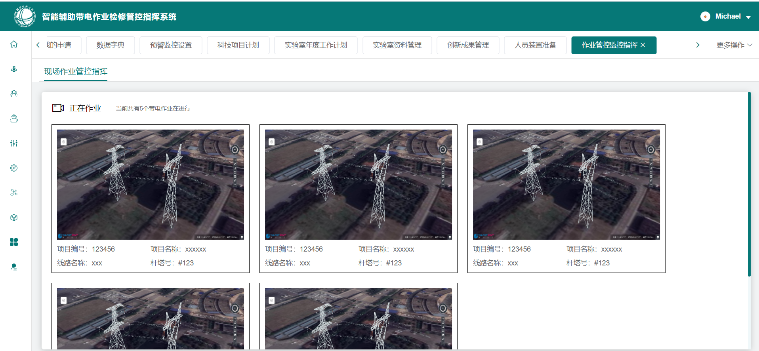Open the 更多操作 dropdown menu

[734, 45]
